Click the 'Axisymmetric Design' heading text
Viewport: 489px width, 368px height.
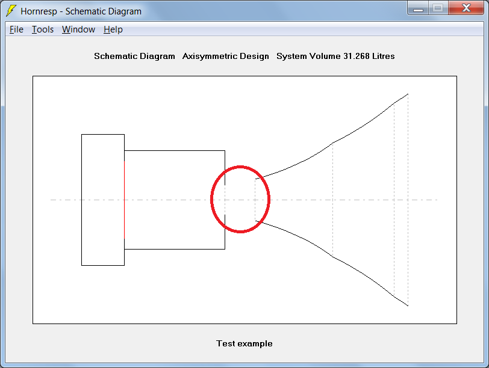(x=225, y=56)
